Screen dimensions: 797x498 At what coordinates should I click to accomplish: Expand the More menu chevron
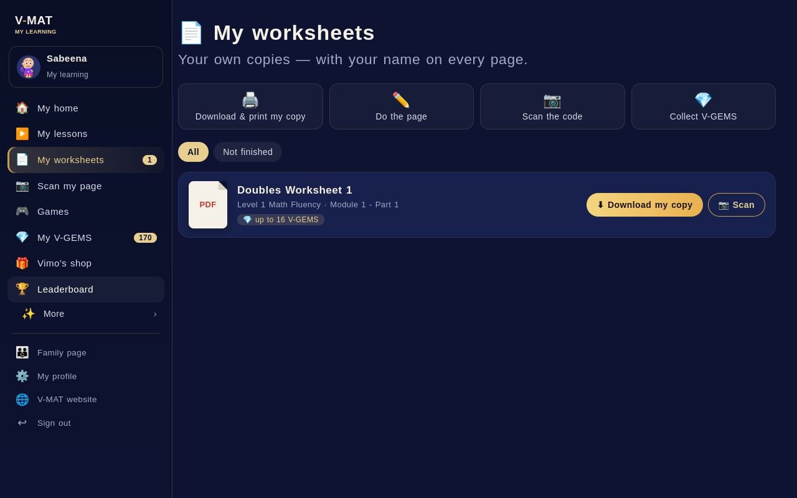pos(156,314)
